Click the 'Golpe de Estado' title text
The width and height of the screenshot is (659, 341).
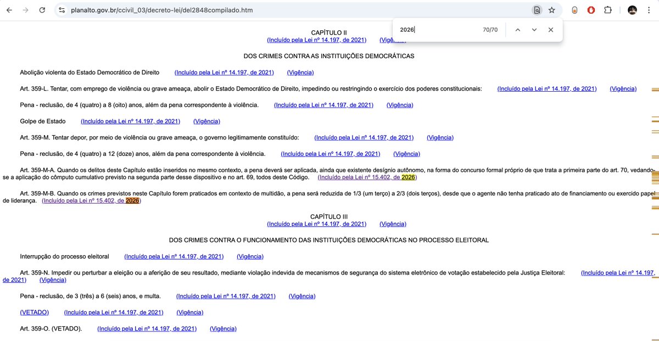[43, 121]
